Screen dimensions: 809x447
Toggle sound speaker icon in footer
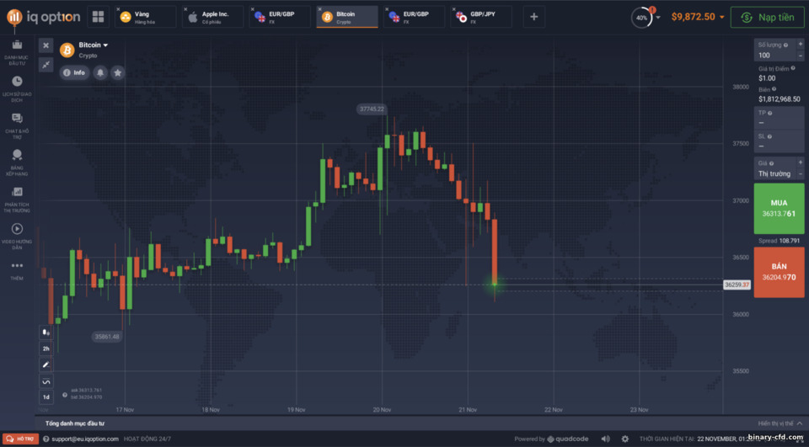(x=605, y=439)
